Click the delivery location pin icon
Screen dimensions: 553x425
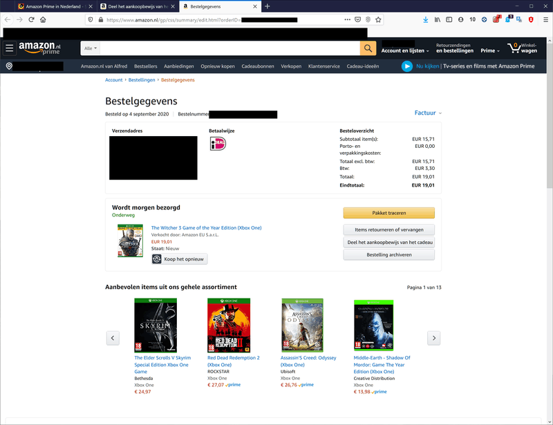[9, 66]
